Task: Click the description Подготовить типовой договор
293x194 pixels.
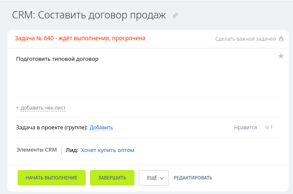Action: 57,59
